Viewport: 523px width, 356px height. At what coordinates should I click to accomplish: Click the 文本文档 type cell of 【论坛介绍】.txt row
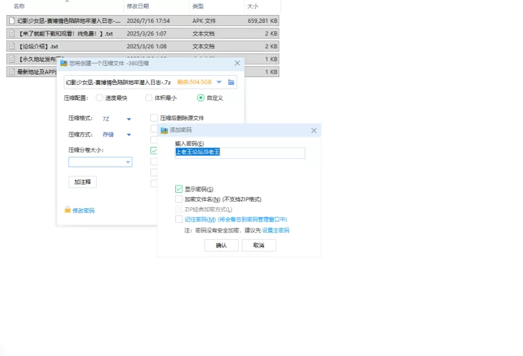coord(203,46)
